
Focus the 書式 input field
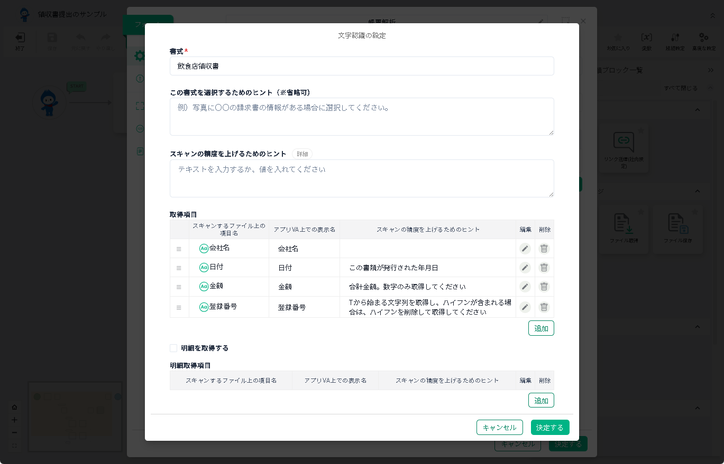pos(362,67)
